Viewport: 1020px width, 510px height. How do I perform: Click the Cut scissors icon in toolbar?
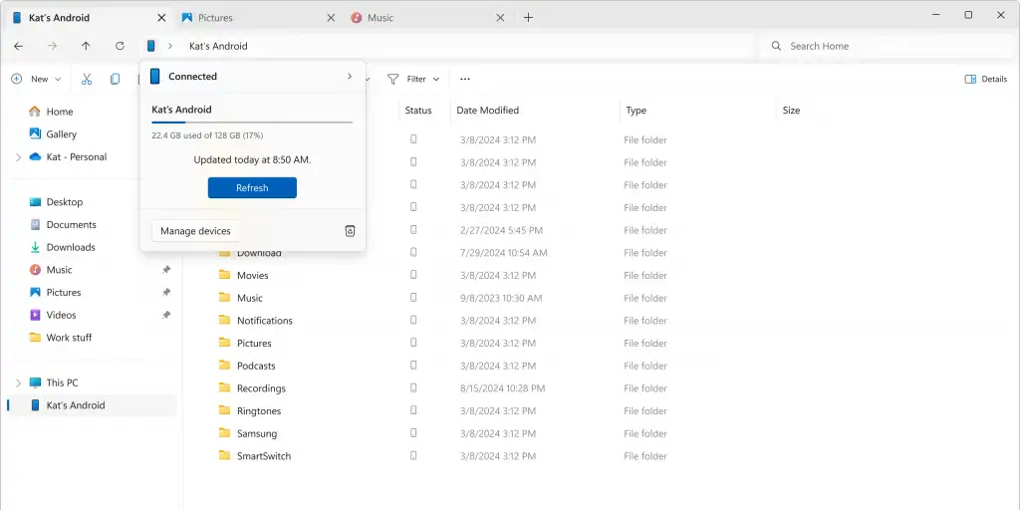tap(87, 79)
